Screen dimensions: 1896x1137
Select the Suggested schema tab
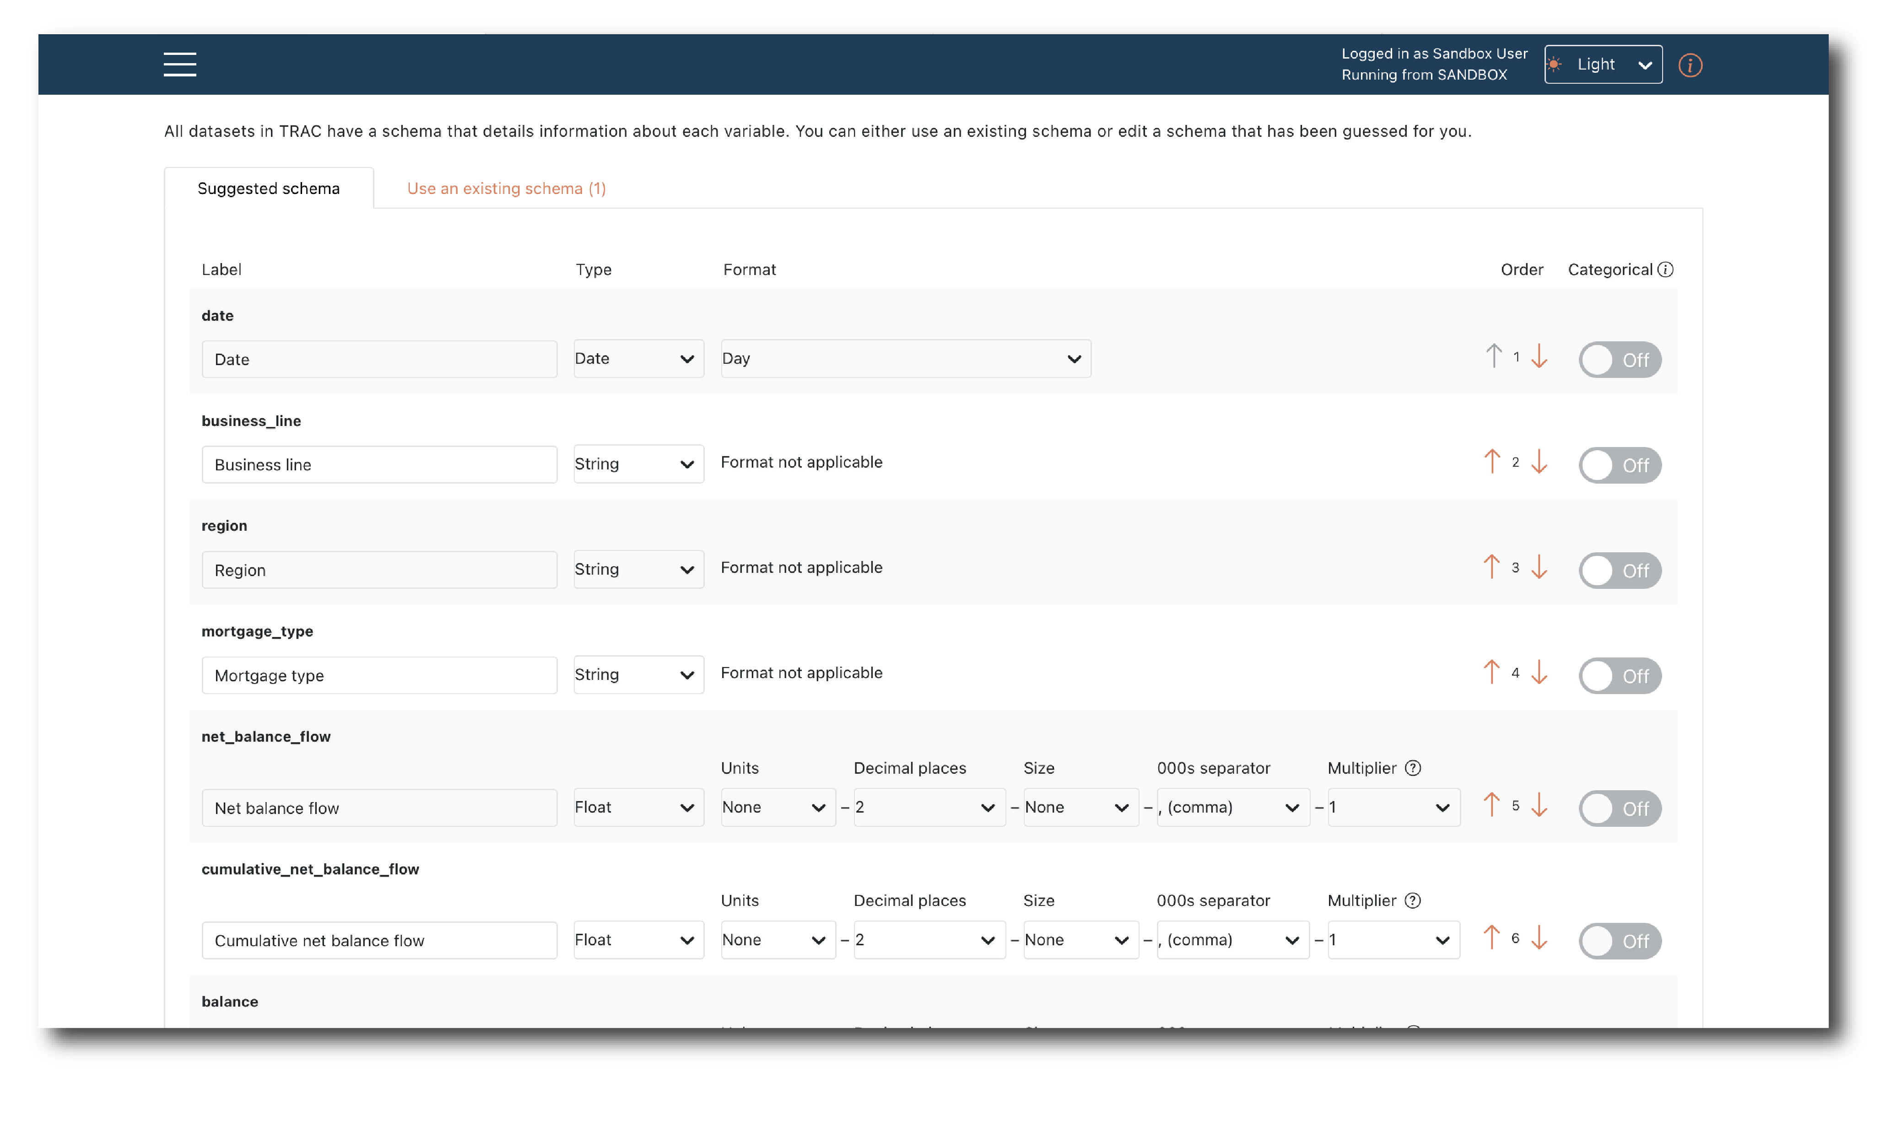pos(268,189)
